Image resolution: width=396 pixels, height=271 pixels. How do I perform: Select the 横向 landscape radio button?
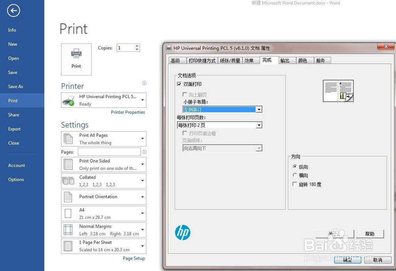[x=295, y=175]
